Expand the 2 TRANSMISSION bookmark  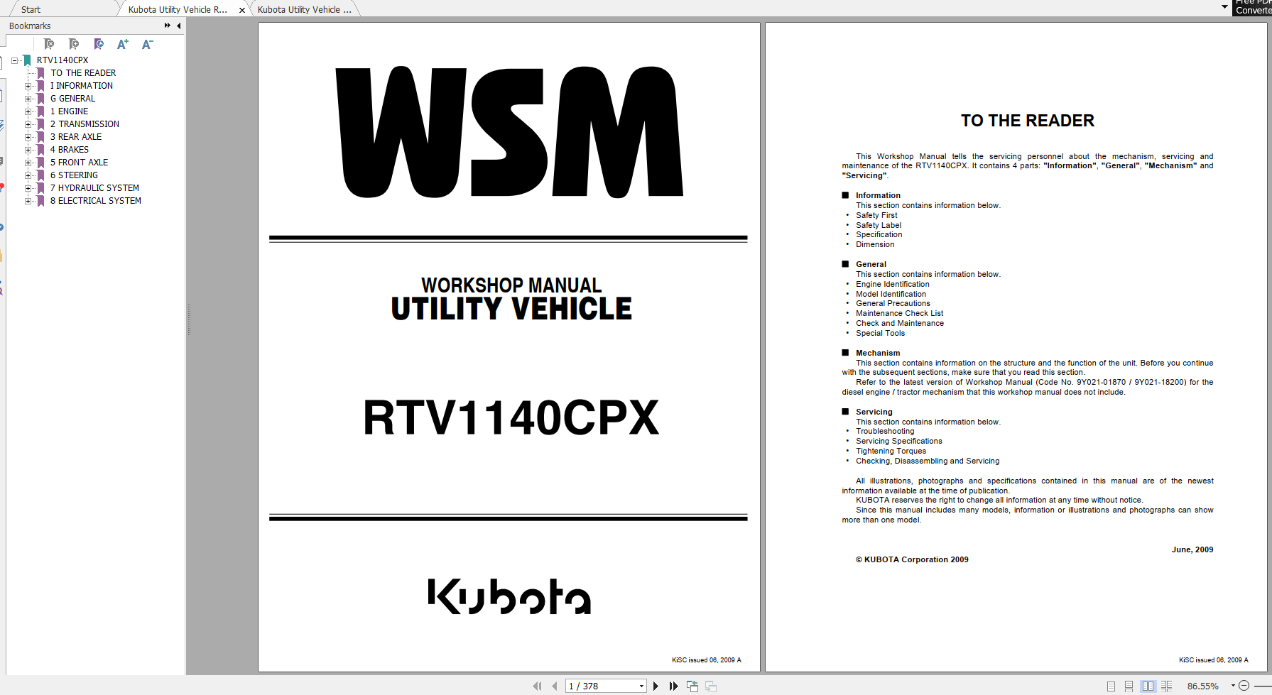click(x=28, y=124)
